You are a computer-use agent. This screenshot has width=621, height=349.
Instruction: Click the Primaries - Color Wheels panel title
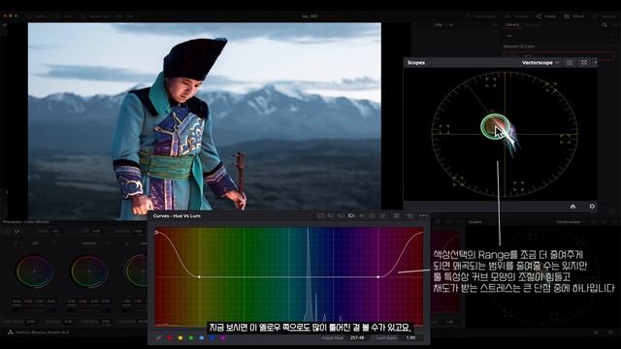tap(26, 222)
